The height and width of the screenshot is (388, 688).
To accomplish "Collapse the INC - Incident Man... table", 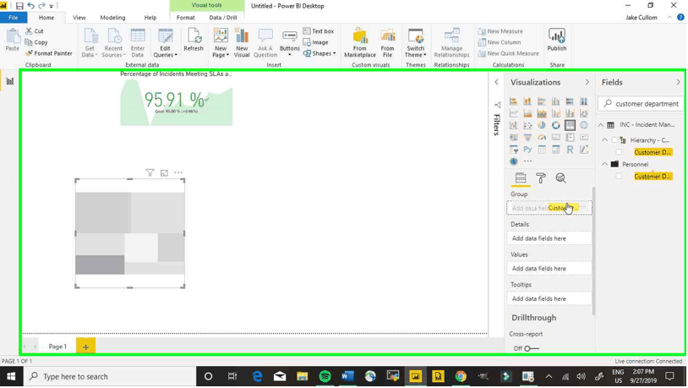I will click(x=601, y=125).
